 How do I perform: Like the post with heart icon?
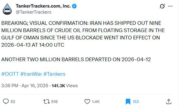tap(87, 102)
